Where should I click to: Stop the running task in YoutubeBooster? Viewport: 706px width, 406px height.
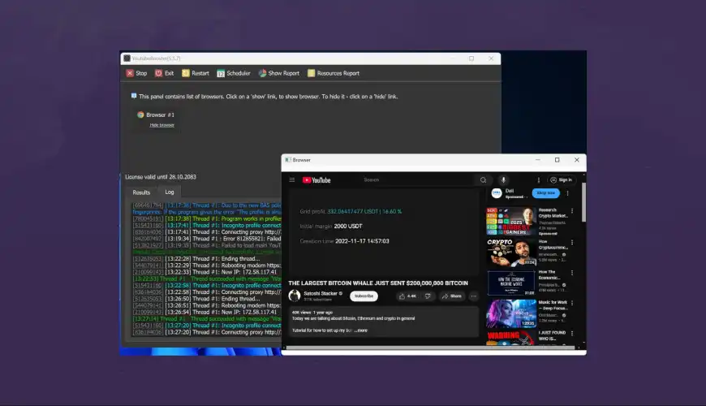point(137,73)
